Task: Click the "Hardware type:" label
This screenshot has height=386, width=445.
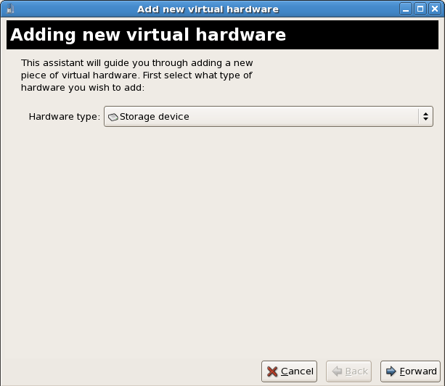Action: click(64, 116)
